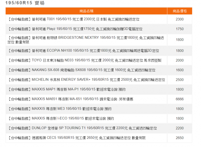Select the 2200 price cell
Viewport: 201px width, 147px height.
tap(180, 128)
